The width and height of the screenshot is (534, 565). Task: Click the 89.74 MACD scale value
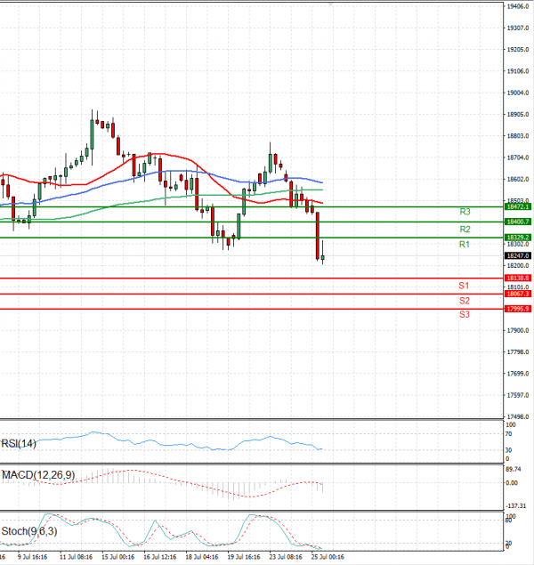(x=514, y=469)
